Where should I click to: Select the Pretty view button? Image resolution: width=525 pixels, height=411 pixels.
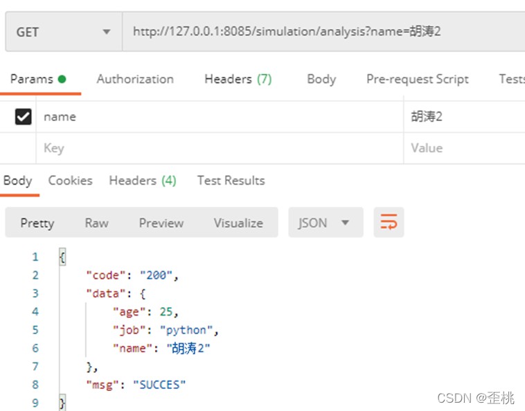[x=37, y=223]
